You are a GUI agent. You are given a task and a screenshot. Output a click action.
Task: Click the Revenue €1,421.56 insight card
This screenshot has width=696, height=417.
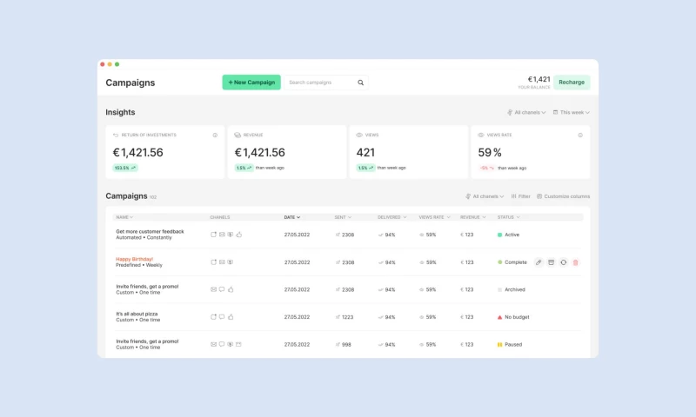(x=287, y=152)
